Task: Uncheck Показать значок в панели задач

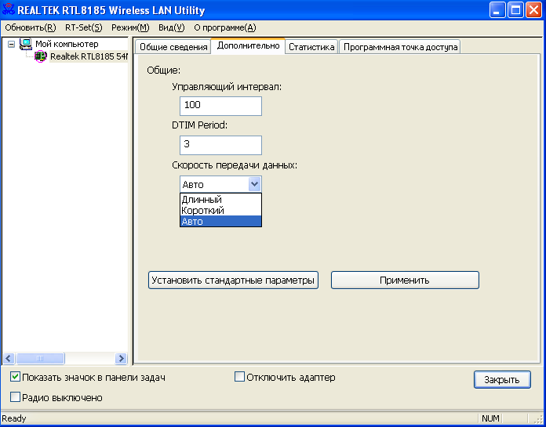Action: [x=15, y=377]
